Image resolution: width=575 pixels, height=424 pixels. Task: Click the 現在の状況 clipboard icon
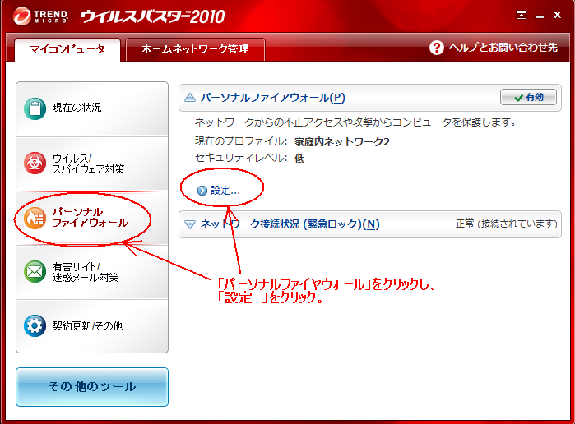(35, 108)
